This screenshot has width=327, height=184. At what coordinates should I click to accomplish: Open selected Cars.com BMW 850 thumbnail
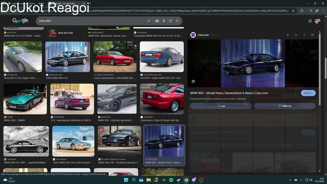164,141
